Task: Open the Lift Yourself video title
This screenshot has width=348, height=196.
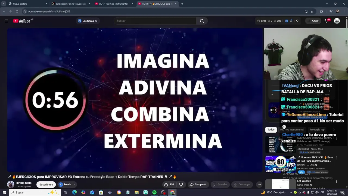Action: click(304, 181)
